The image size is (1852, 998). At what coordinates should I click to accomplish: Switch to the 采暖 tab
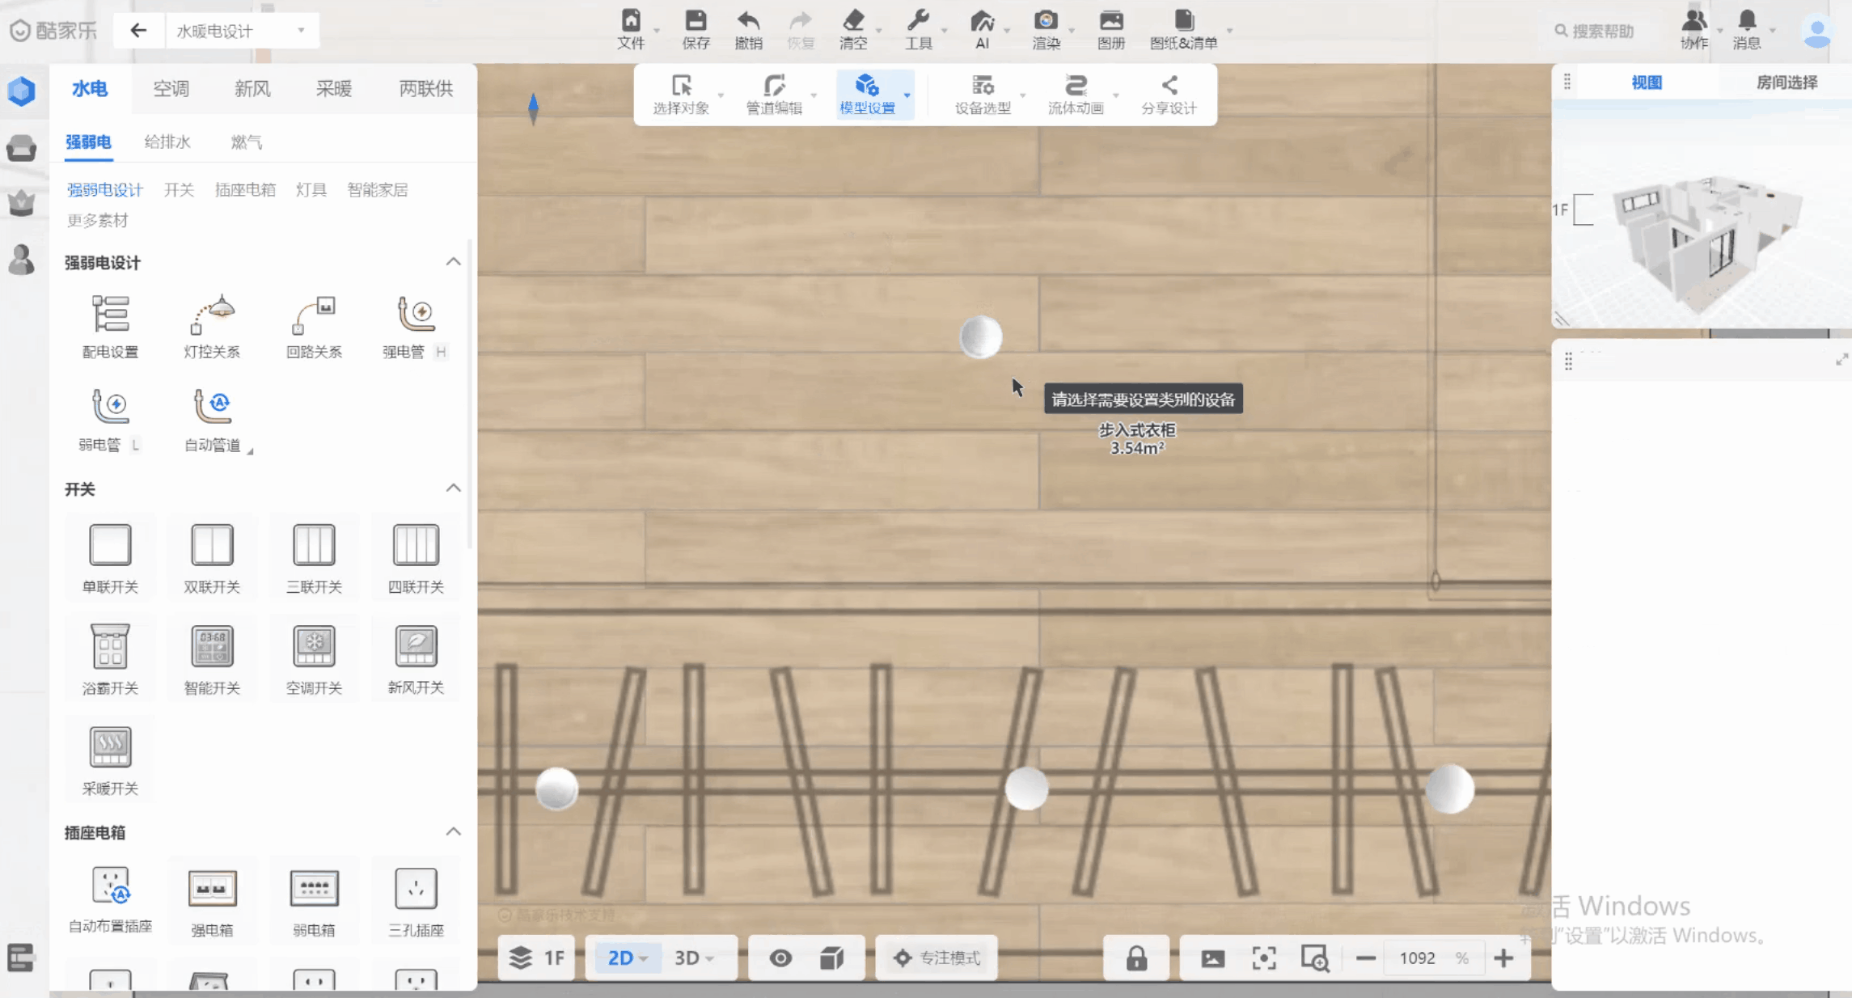point(333,89)
